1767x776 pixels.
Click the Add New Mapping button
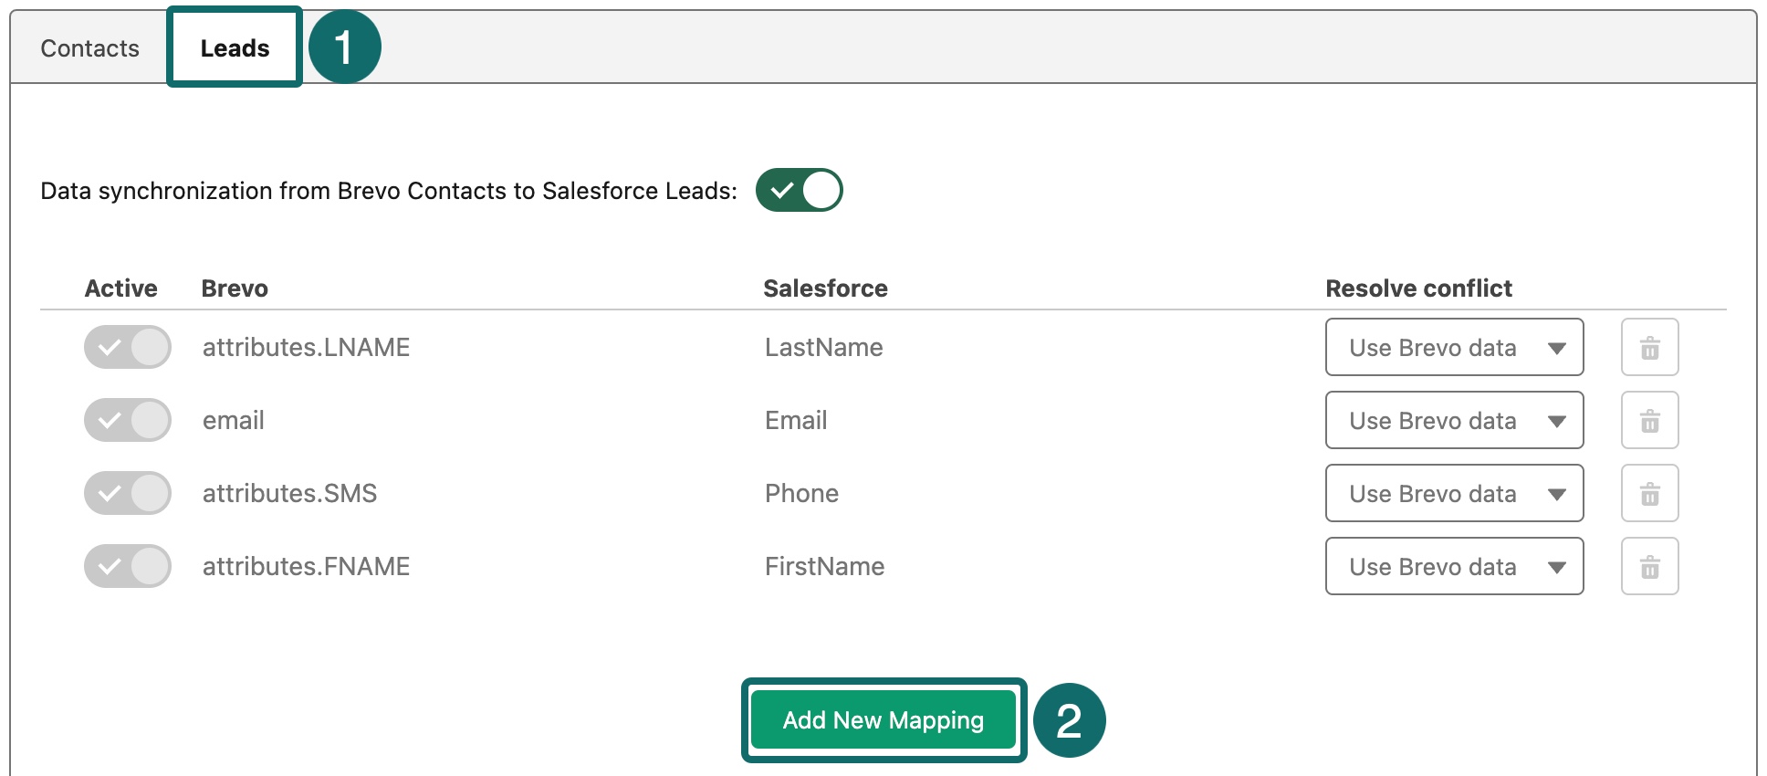click(x=883, y=720)
